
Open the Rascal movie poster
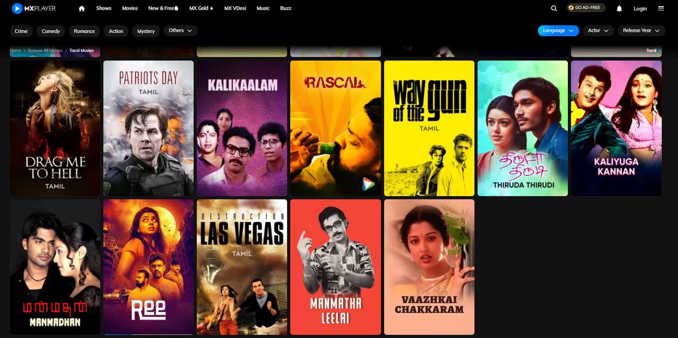[336, 128]
